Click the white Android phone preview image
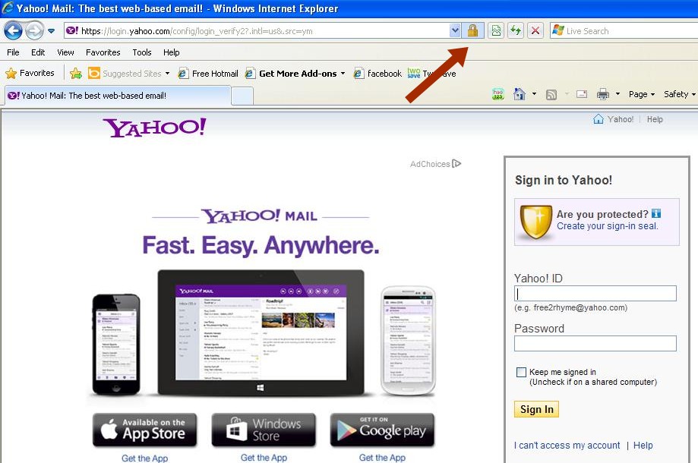This screenshot has width=698, height=463. pos(408,341)
